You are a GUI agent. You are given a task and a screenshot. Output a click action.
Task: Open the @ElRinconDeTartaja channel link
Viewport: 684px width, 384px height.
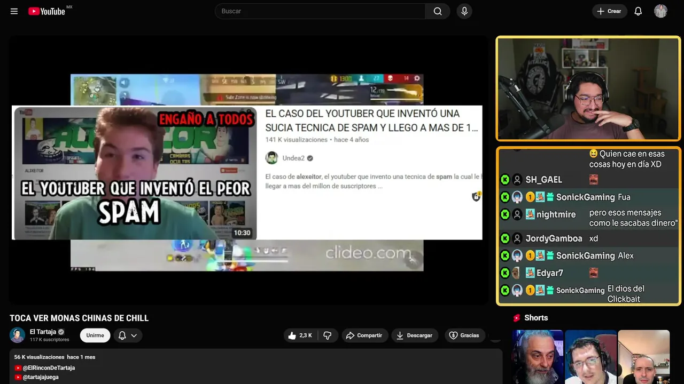tap(49, 368)
